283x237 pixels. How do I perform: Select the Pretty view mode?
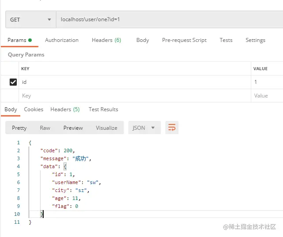[19, 128]
